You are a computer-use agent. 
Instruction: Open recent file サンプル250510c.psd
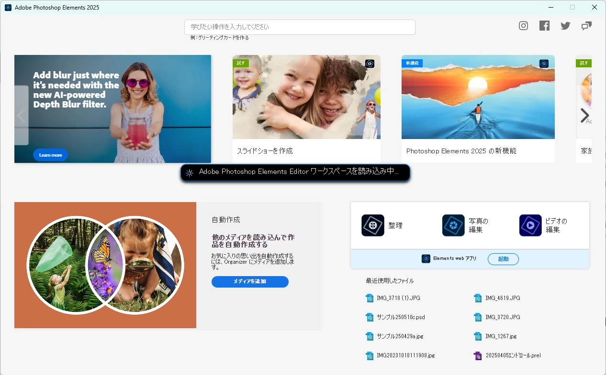[x=401, y=317]
